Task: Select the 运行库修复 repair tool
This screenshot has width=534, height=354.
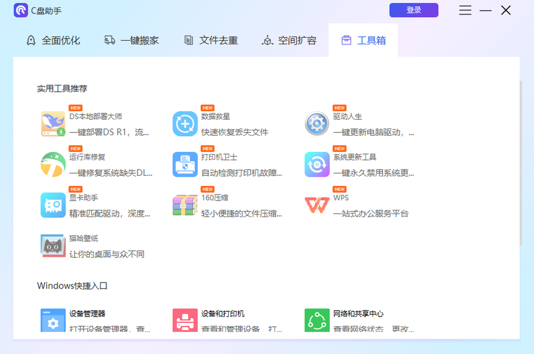Action: [x=53, y=164]
